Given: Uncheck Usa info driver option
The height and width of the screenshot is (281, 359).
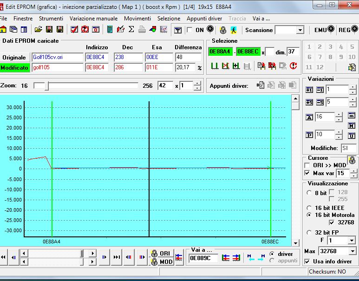Looking at the screenshot, I should [307, 261].
